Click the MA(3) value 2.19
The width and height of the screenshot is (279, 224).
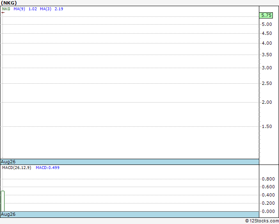point(59,9)
